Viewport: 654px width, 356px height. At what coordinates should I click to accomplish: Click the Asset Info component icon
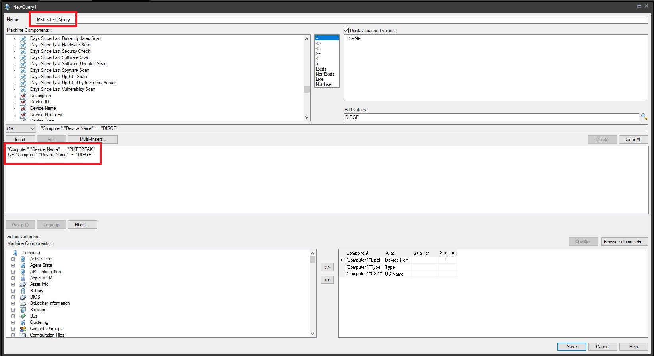coord(23,284)
